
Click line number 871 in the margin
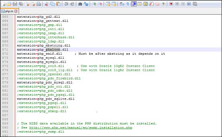[x=5, y=49]
